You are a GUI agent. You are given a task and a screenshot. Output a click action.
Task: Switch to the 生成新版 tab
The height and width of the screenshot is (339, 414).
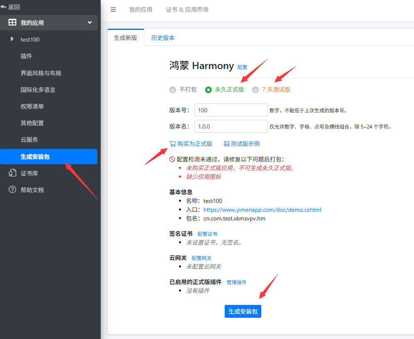[126, 38]
